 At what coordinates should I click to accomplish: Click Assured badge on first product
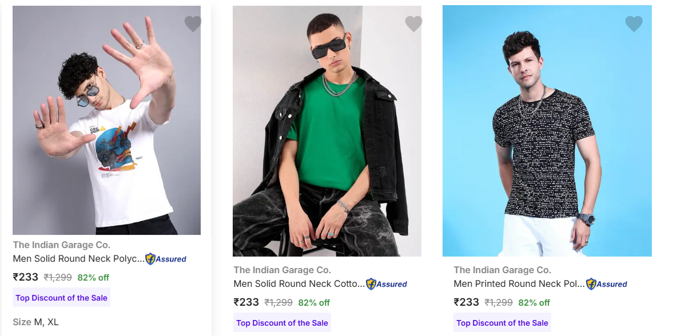(x=166, y=259)
